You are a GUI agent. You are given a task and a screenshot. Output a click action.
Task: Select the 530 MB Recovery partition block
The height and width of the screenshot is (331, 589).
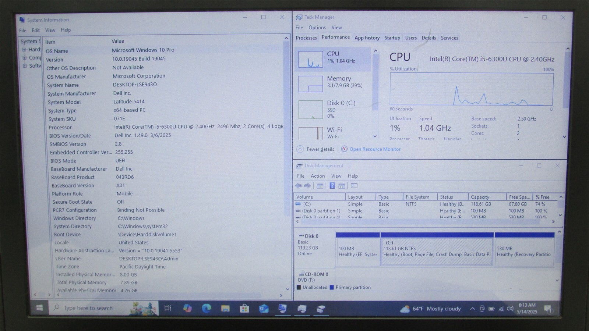pyautogui.click(x=524, y=252)
